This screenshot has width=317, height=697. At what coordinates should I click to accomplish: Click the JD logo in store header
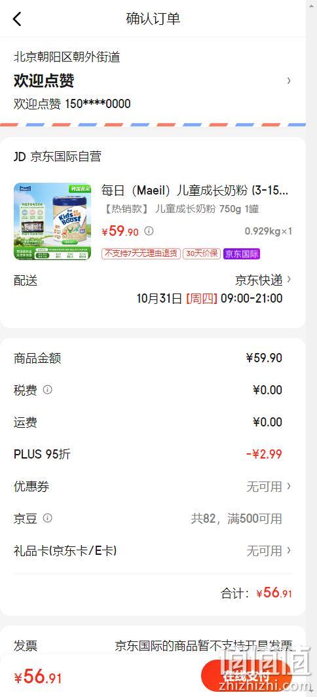point(20,157)
